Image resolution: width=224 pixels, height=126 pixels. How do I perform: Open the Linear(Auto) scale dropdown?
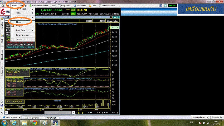click(112, 21)
